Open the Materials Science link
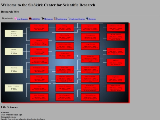The height and width of the screenshot is (120, 160). (78, 19)
